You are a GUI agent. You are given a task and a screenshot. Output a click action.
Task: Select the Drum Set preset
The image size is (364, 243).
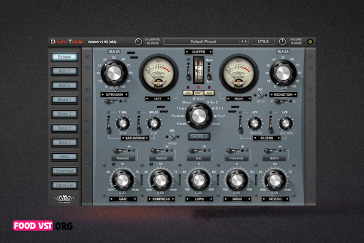[x=65, y=185]
